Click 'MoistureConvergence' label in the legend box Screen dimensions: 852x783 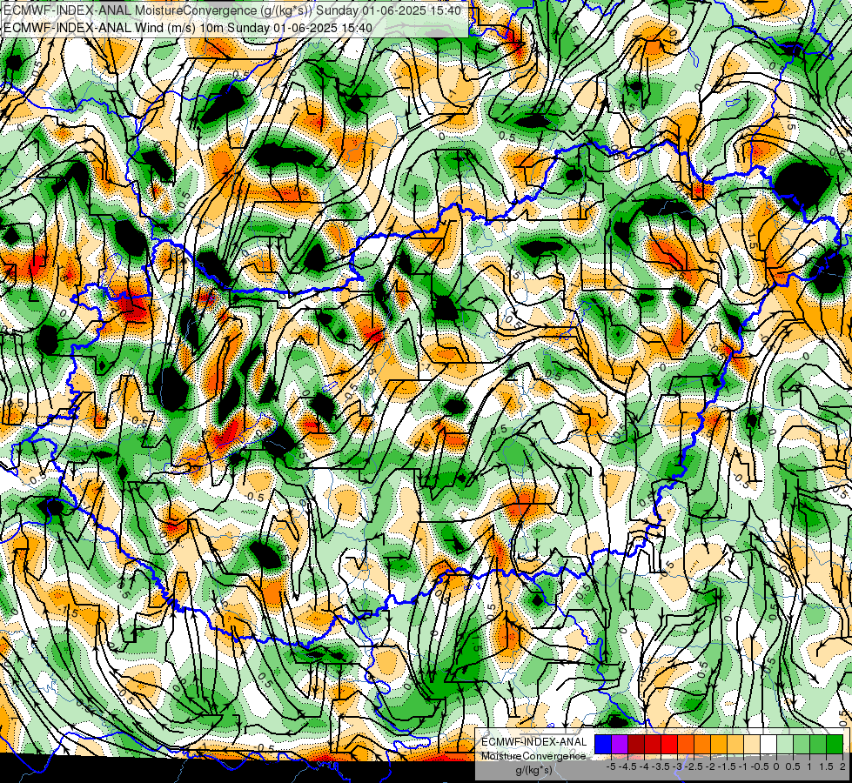tap(533, 756)
